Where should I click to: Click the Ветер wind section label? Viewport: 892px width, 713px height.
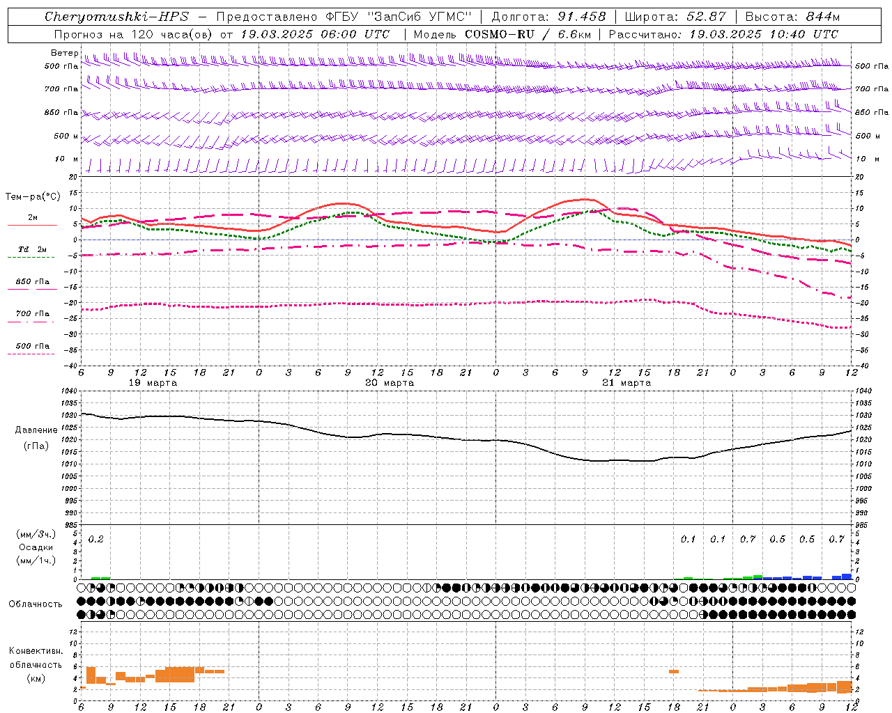[64, 53]
